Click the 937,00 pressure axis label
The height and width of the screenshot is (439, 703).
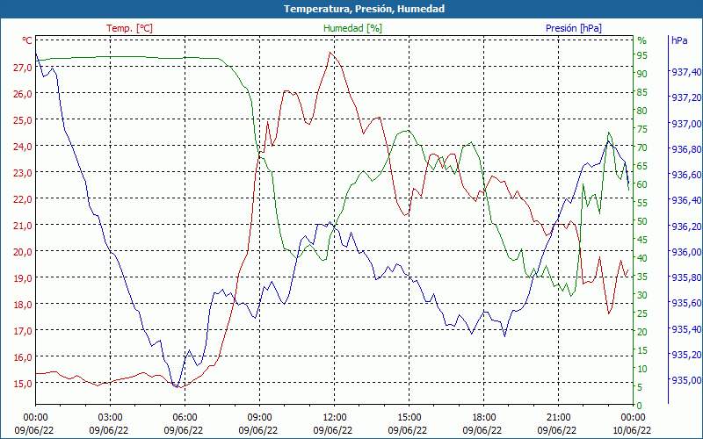click(x=685, y=123)
